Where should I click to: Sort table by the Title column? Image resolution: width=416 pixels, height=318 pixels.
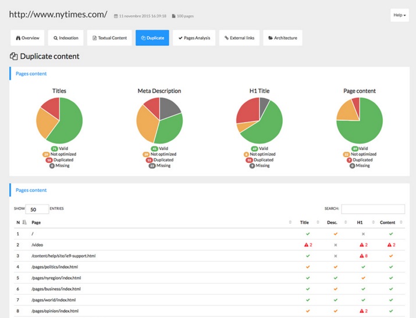[x=304, y=222]
